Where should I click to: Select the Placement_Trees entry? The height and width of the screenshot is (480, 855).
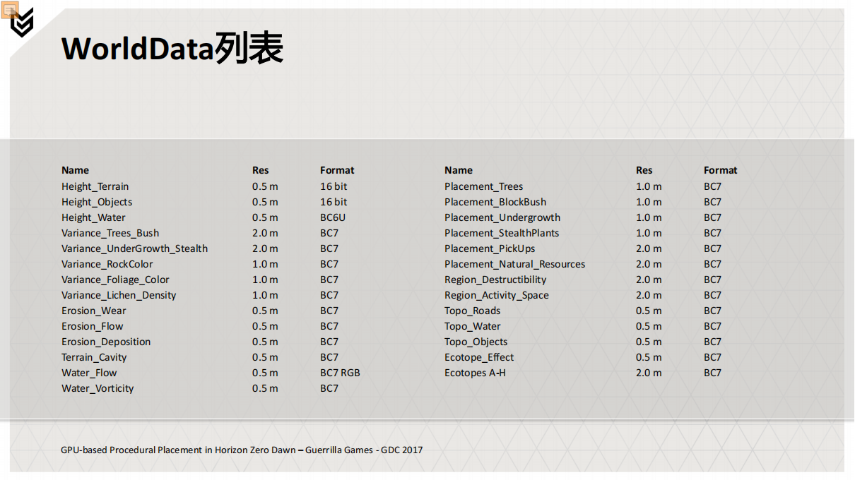coord(483,186)
